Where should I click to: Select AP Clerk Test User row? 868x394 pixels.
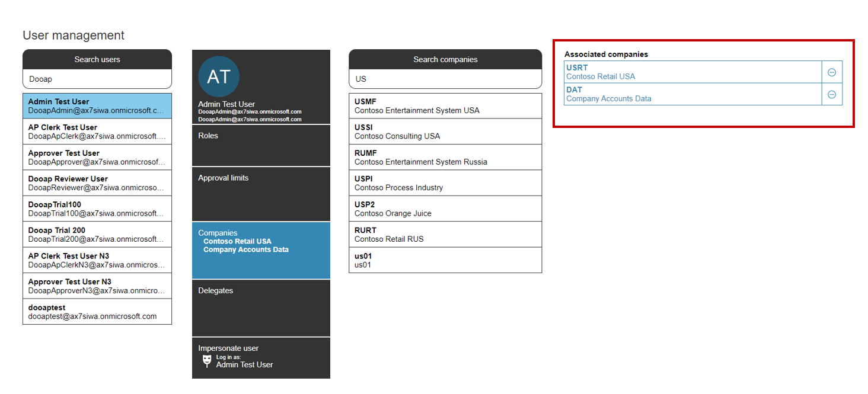[97, 132]
